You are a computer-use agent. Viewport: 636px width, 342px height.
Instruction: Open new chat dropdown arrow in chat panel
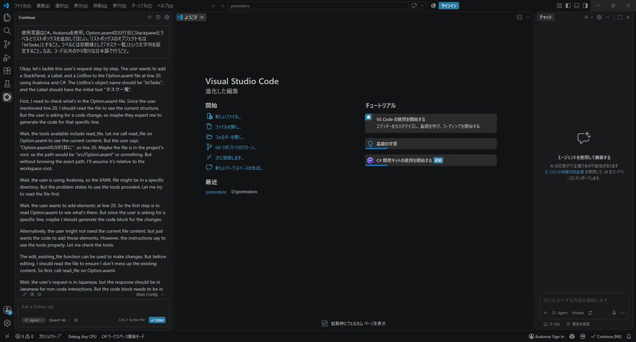coord(592,17)
